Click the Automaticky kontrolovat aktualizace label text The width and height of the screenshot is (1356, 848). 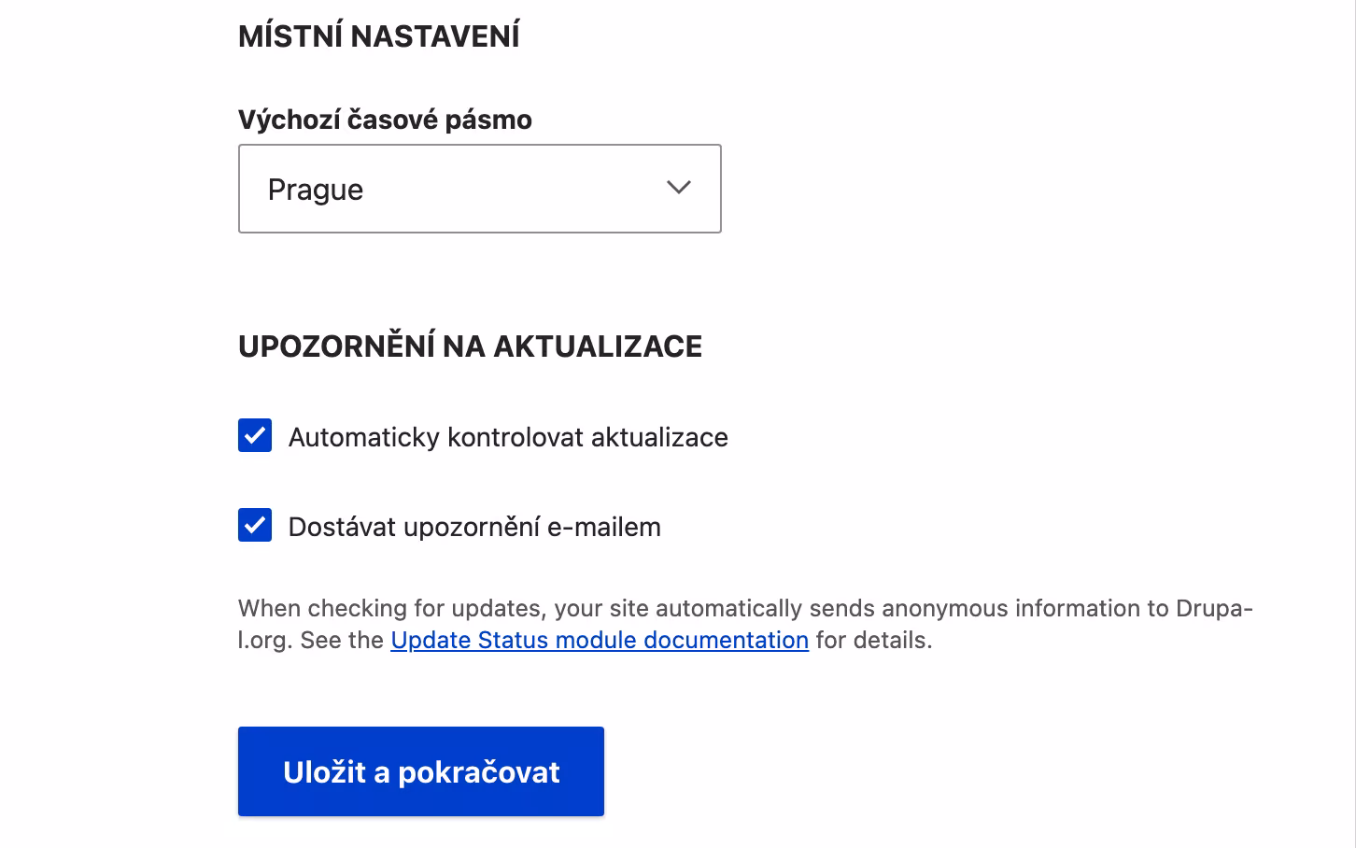point(508,437)
